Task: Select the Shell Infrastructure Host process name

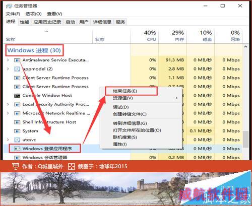Action: (49, 122)
